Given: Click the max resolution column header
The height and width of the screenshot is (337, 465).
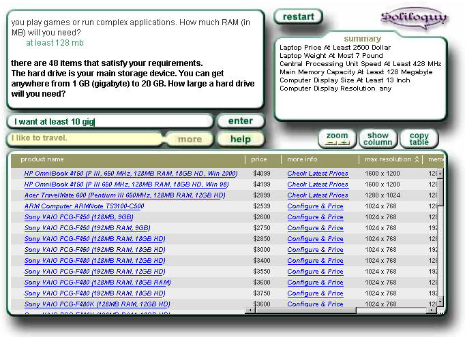Looking at the screenshot, I should click(388, 159).
